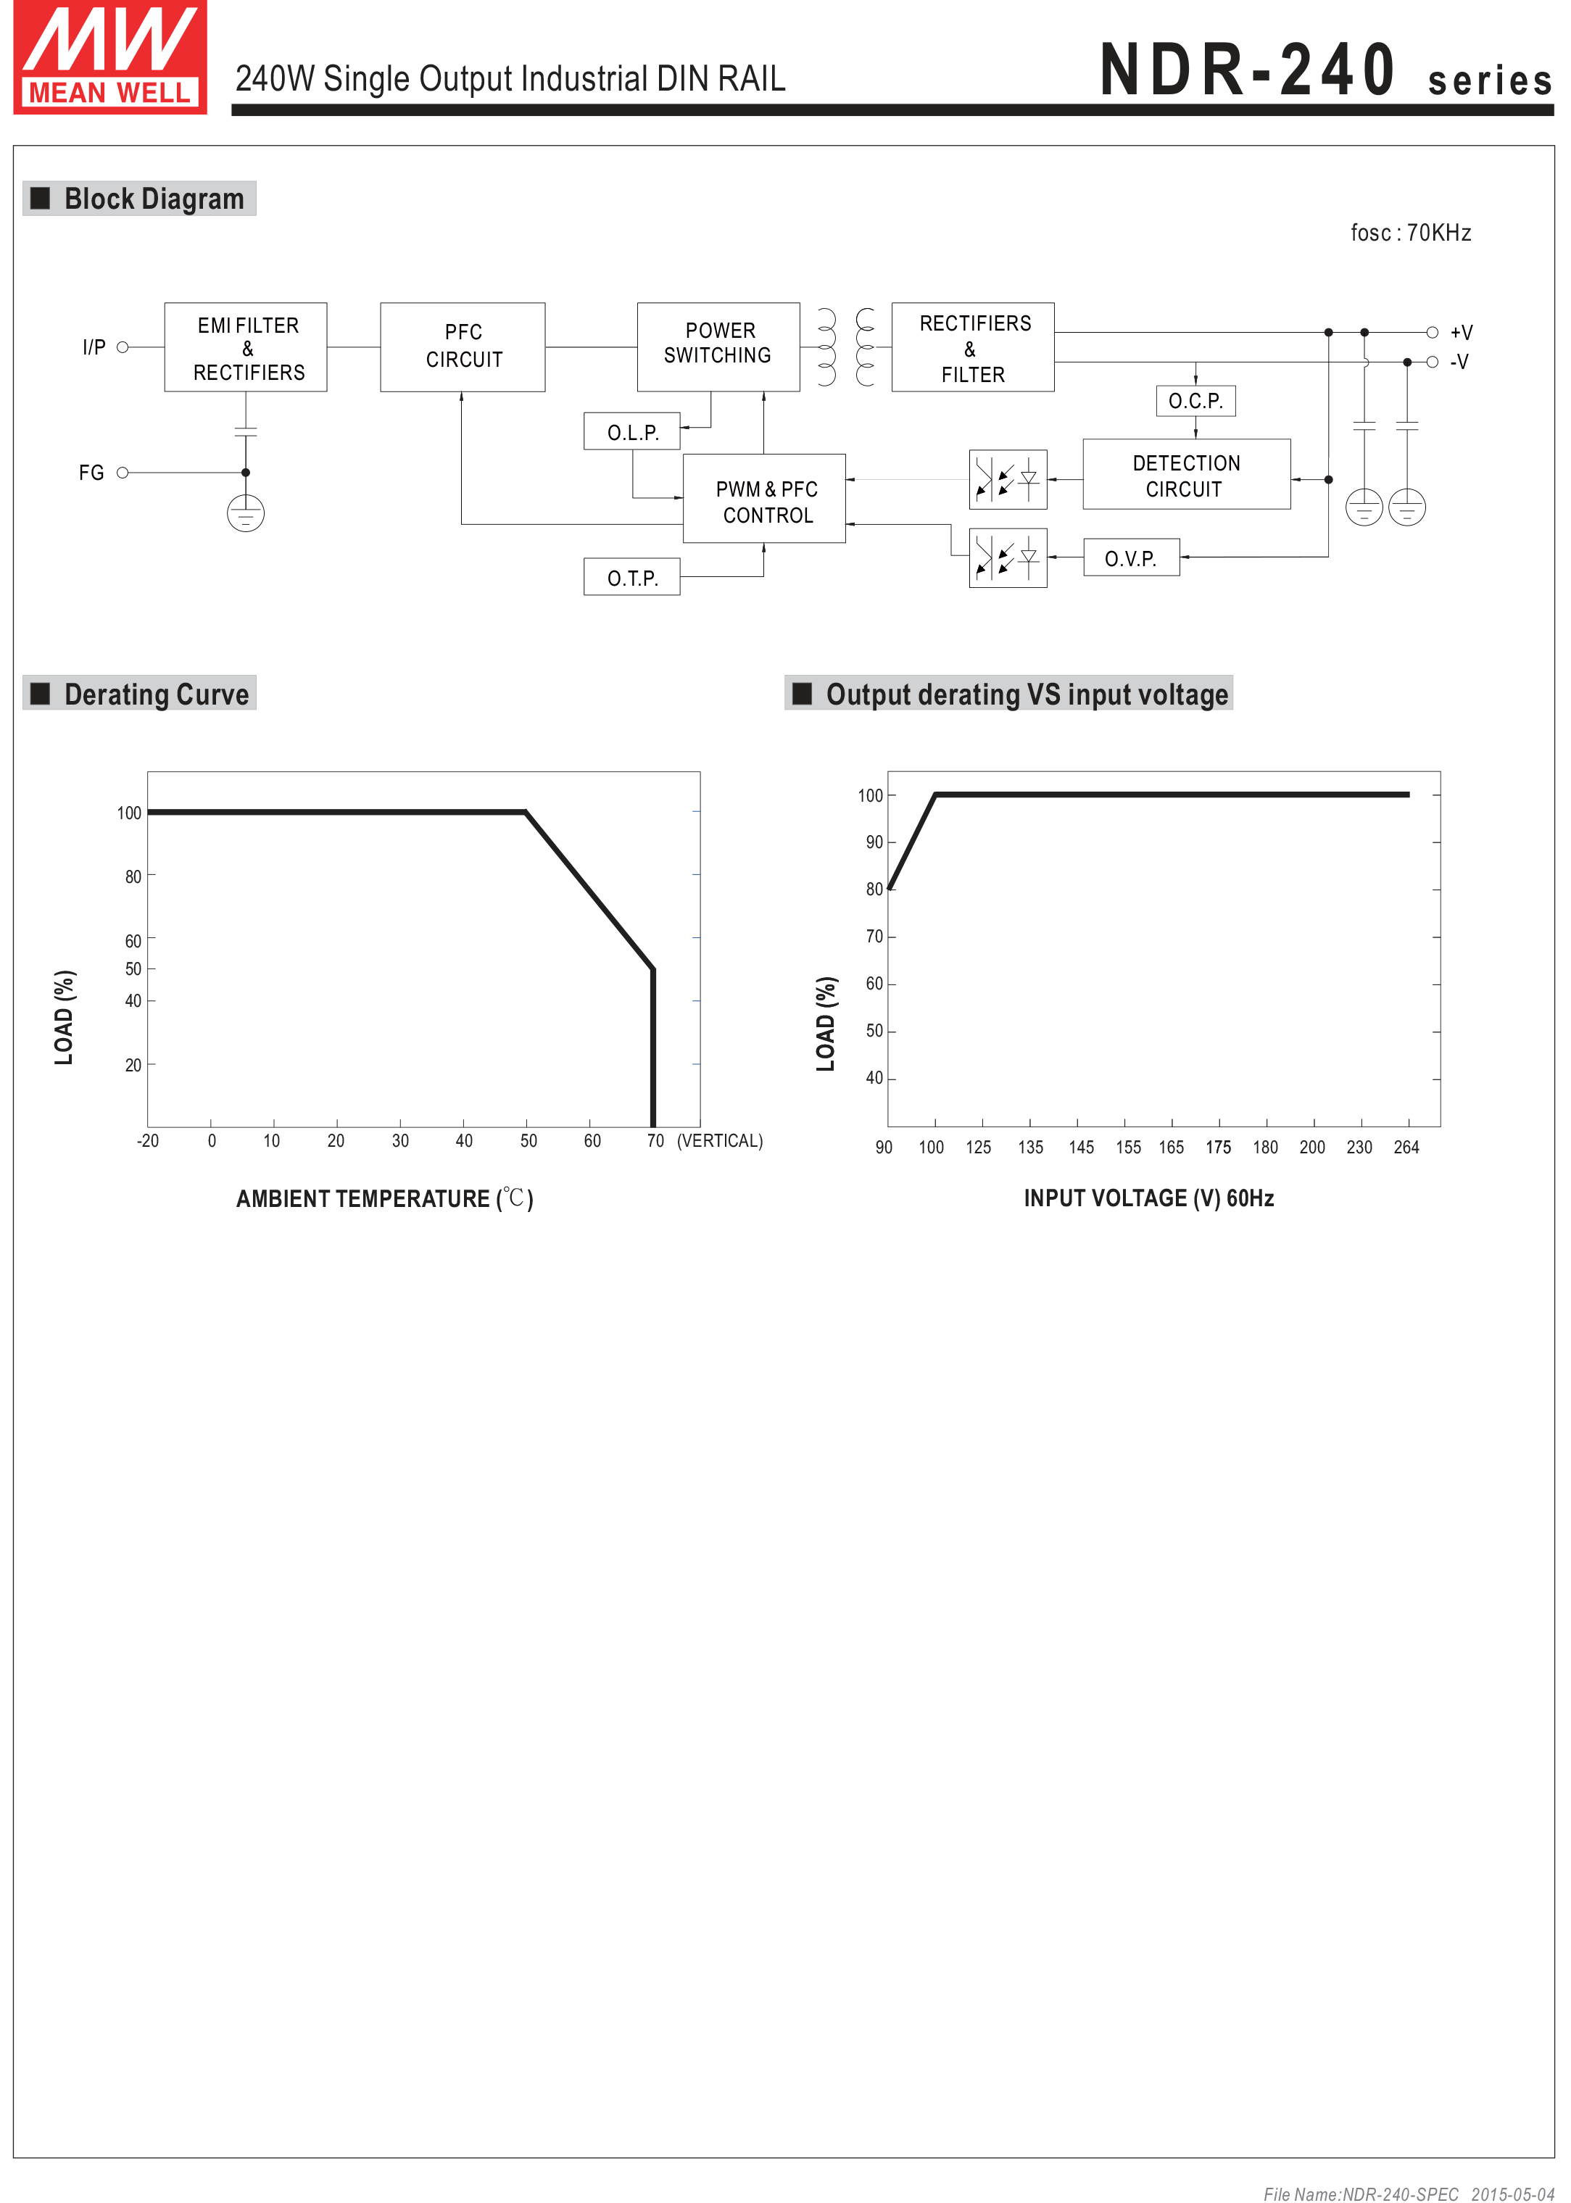Select the EMI FILTER & RECTIFIERS block
This screenshot has height=2203, width=1571.
[x=246, y=347]
